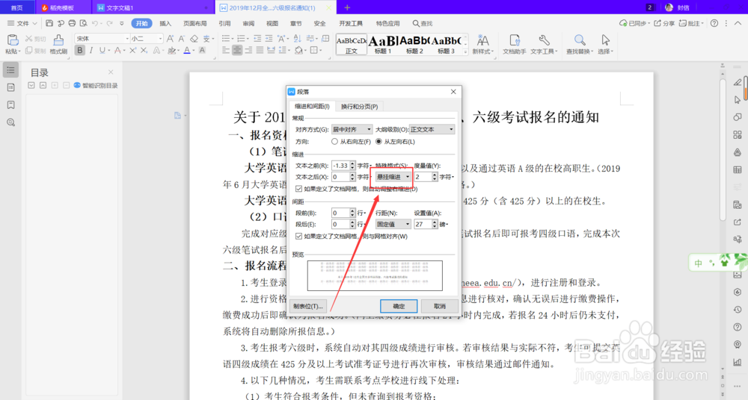The width and height of the screenshot is (748, 400).
Task: Click the Print icon in quick toolbar
Action: [72, 23]
